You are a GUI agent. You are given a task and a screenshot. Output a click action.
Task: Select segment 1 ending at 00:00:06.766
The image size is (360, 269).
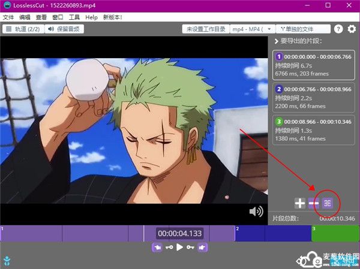click(314, 65)
